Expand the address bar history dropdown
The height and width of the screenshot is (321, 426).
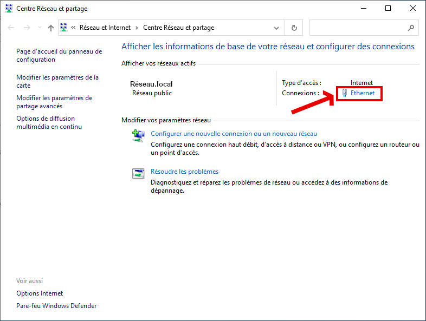(x=277, y=28)
